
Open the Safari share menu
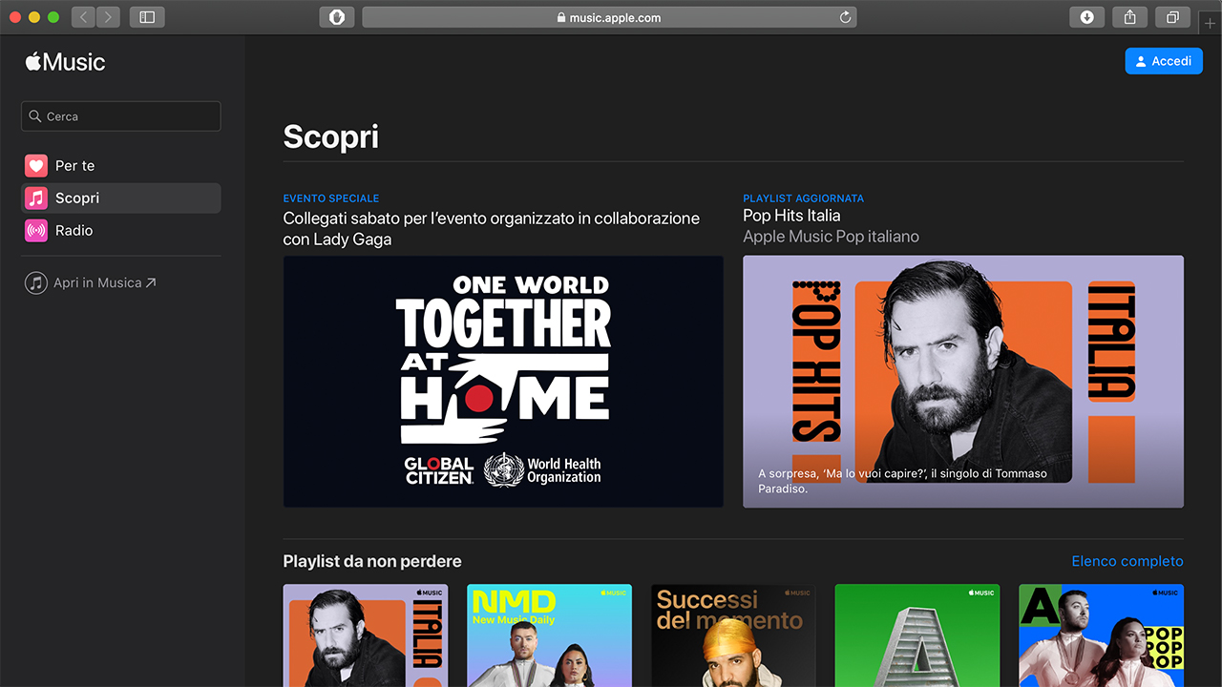1129,17
